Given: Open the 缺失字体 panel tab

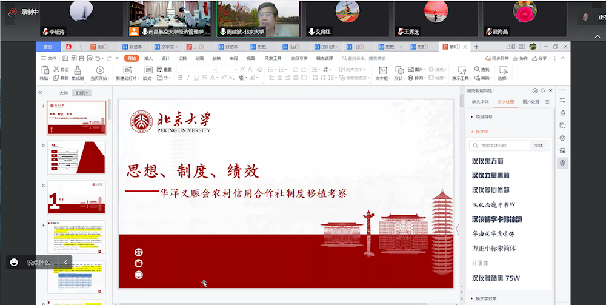Looking at the screenshot, I should coord(481,102).
